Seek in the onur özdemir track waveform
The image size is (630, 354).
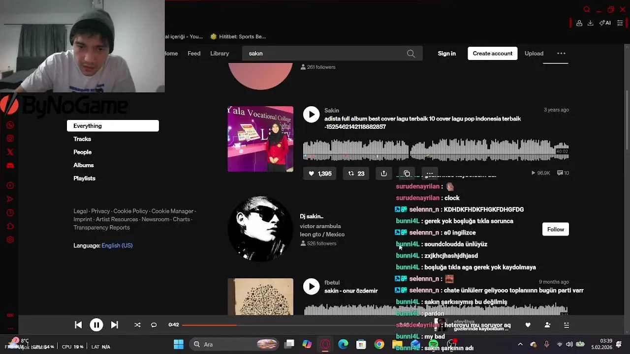coord(436,310)
